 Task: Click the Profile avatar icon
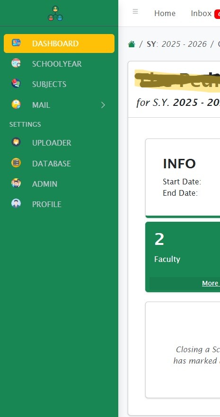pyautogui.click(x=16, y=203)
